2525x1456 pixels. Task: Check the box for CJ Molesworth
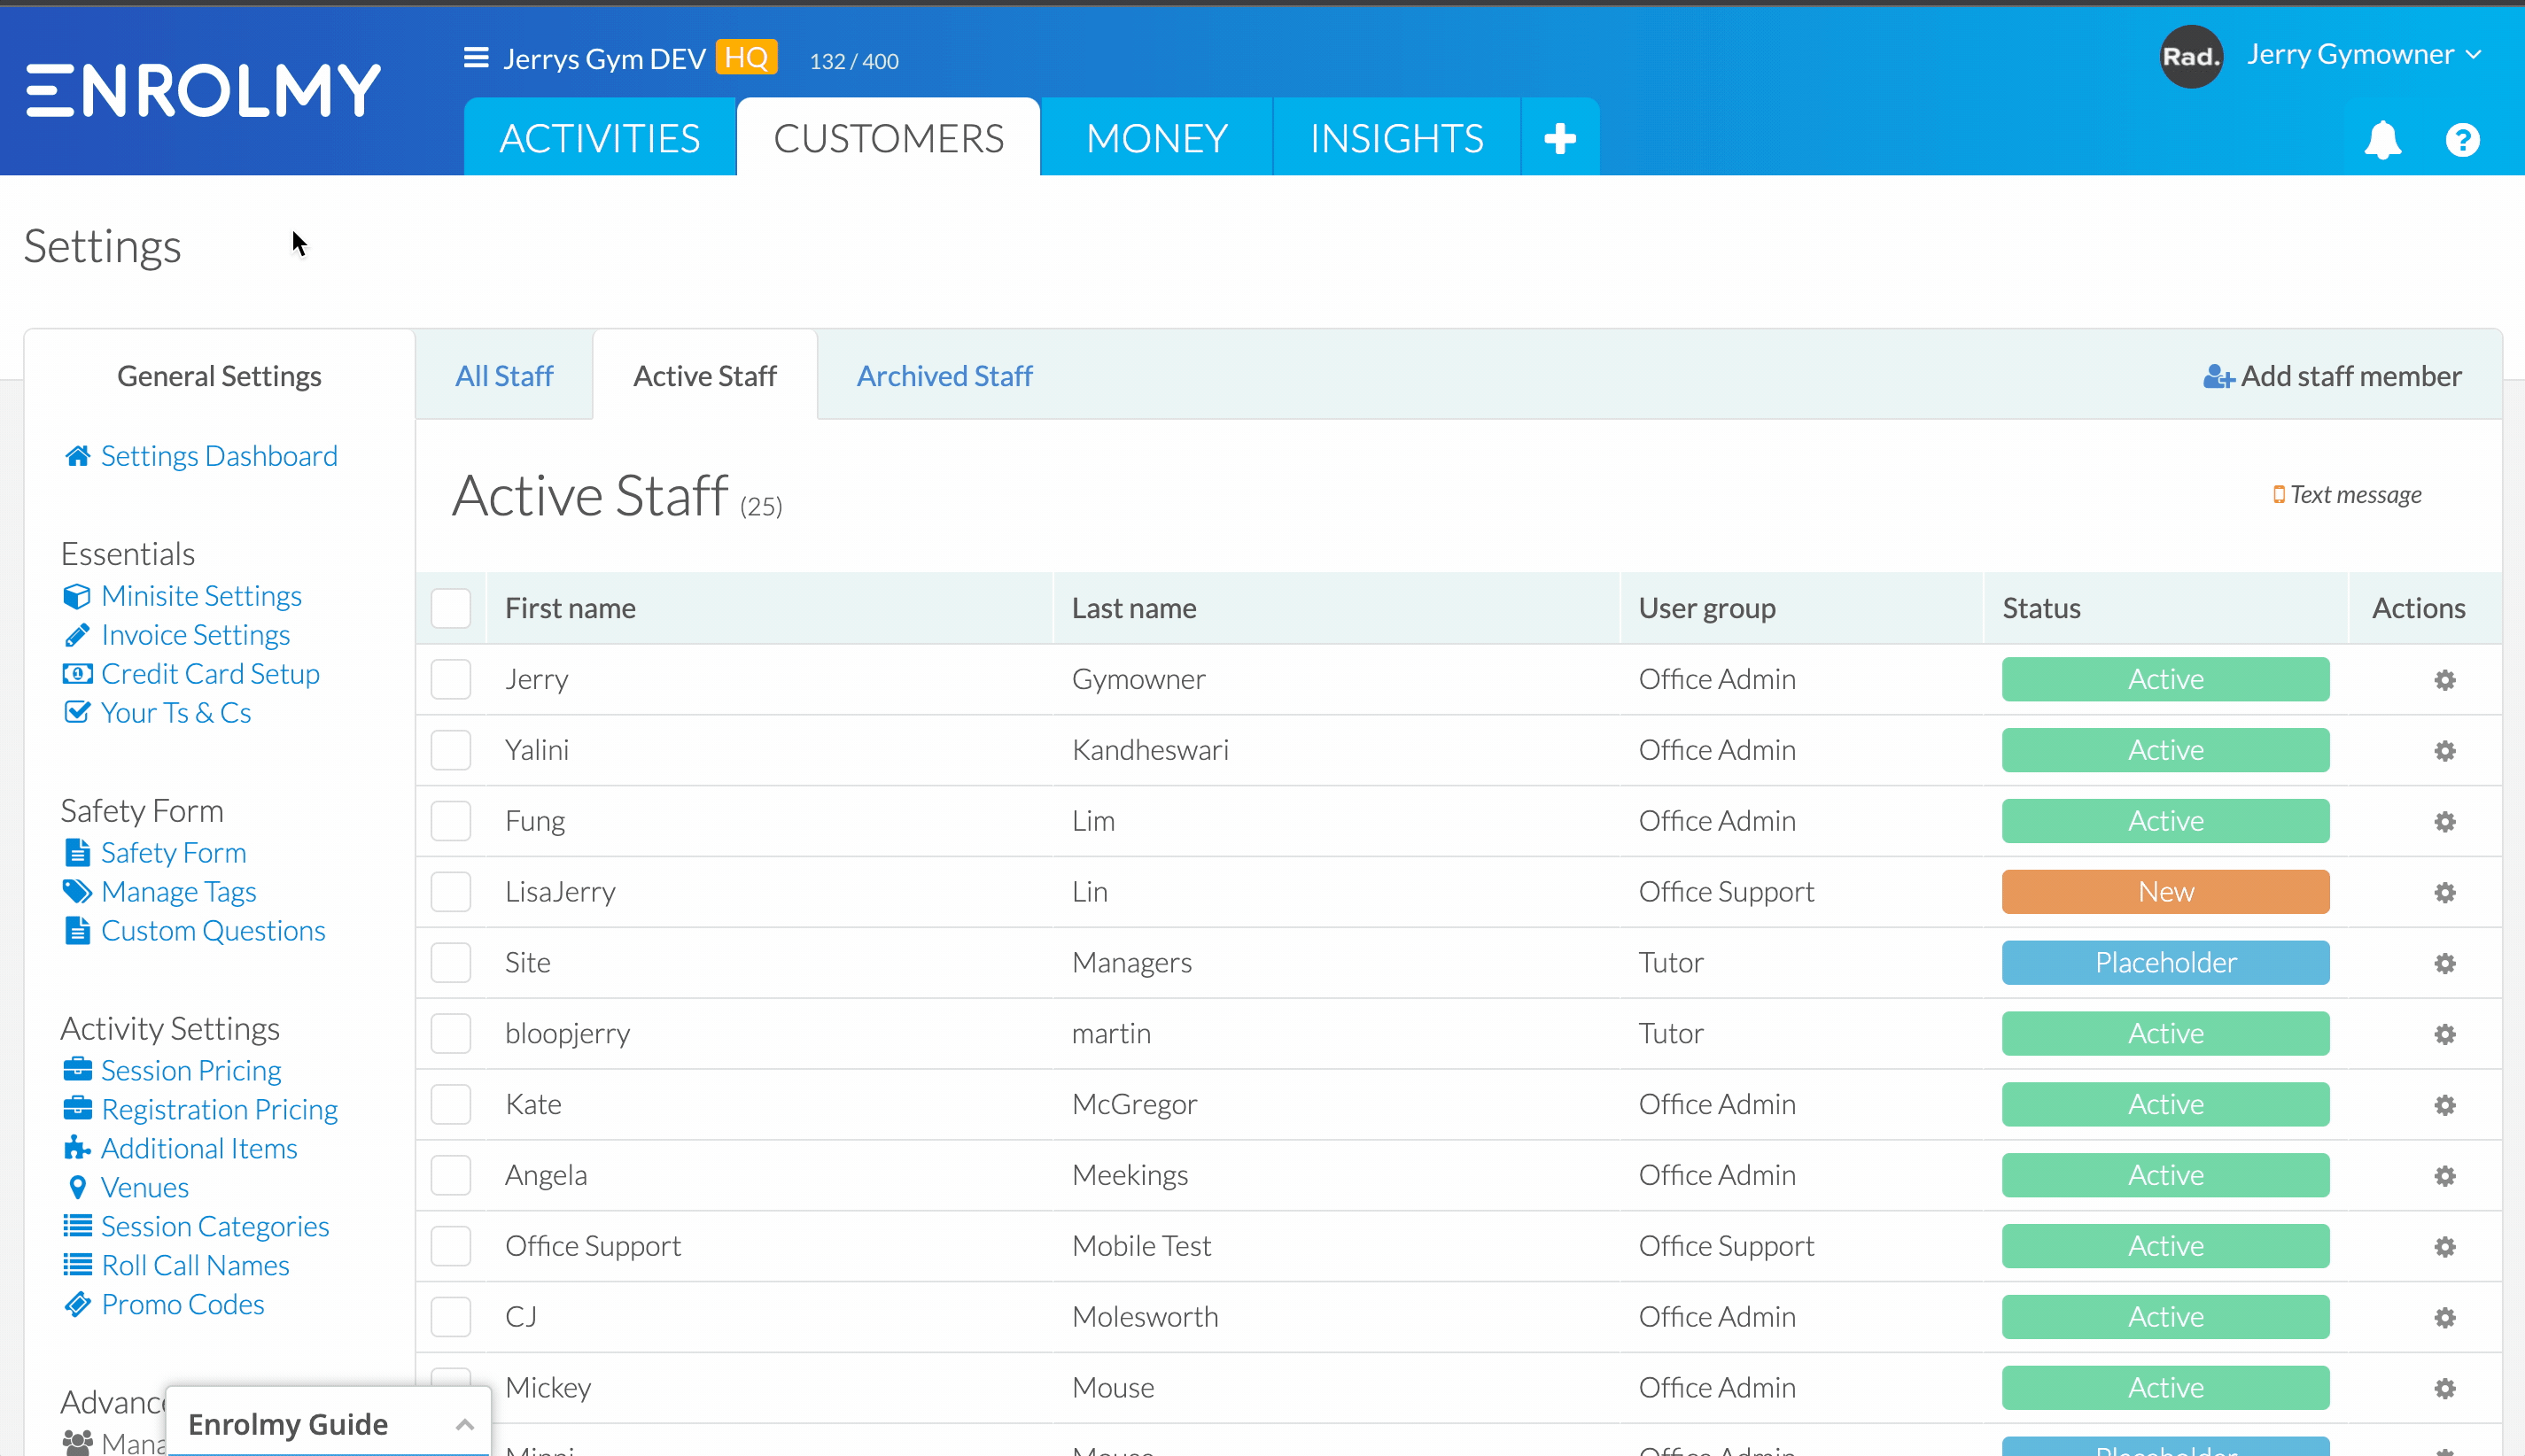[x=451, y=1317]
